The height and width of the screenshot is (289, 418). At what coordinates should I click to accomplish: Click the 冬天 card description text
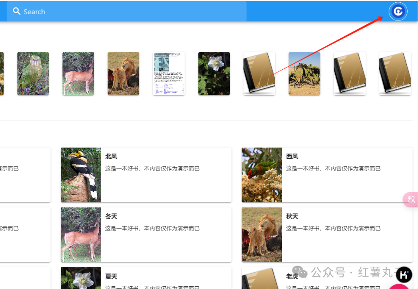(152, 229)
